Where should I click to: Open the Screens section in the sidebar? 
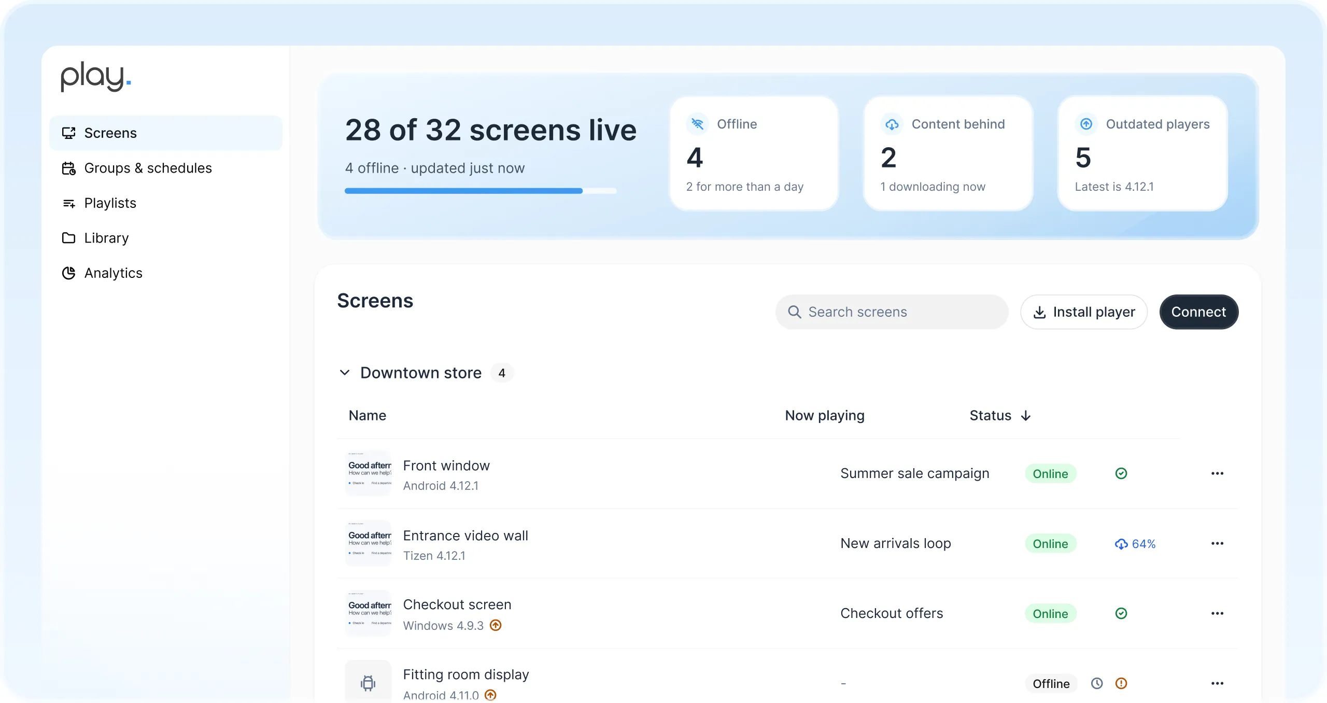coord(166,133)
